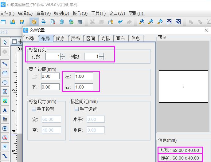
Task: Select the text tool letter A
Action: tap(5, 110)
